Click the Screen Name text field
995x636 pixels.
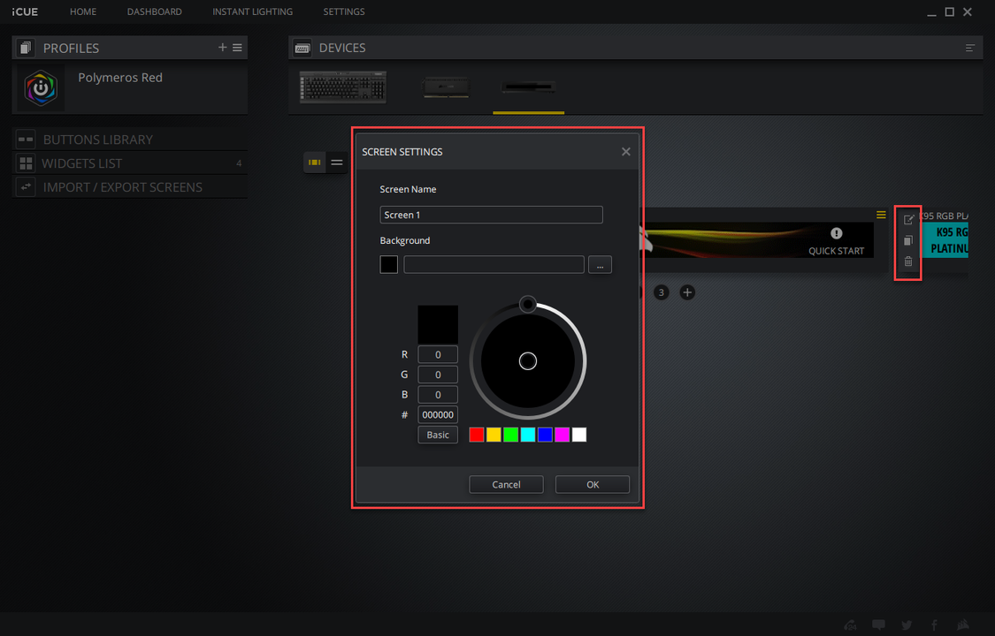(491, 215)
